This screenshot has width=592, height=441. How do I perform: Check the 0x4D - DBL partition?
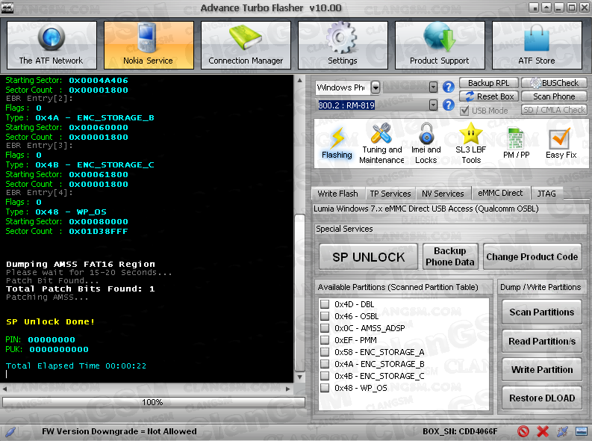pos(324,303)
